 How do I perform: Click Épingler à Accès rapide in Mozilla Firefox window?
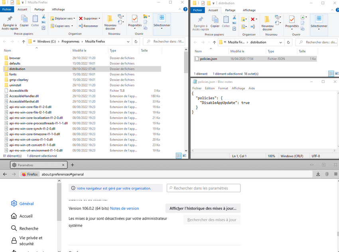click(x=10, y=22)
